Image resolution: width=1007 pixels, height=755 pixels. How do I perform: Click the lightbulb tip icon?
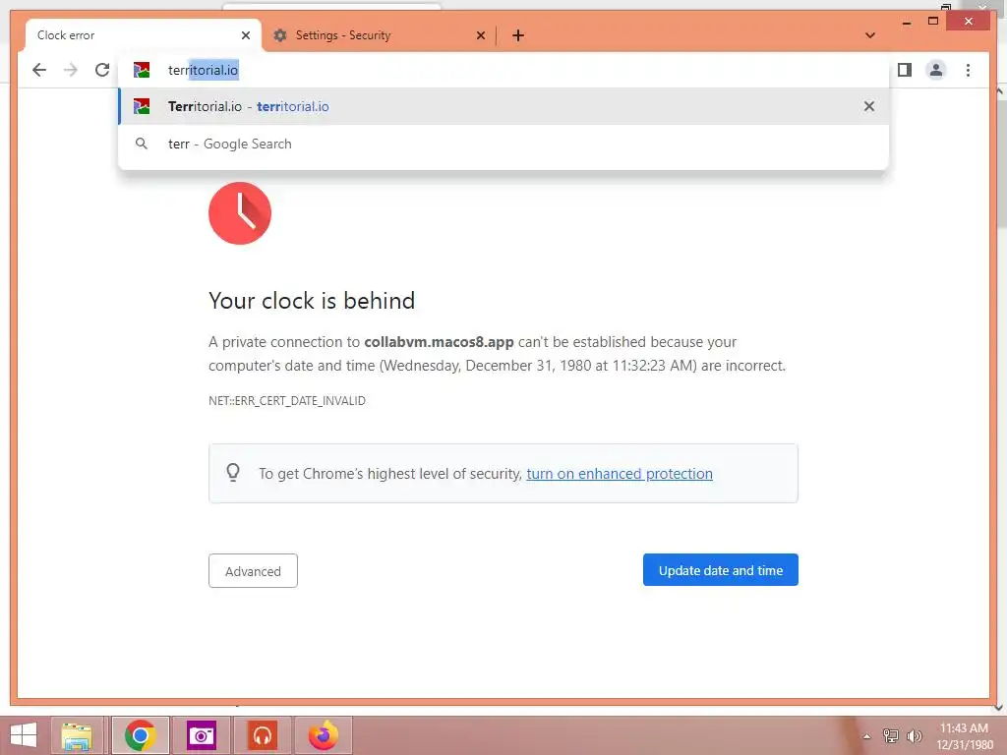[x=233, y=473]
